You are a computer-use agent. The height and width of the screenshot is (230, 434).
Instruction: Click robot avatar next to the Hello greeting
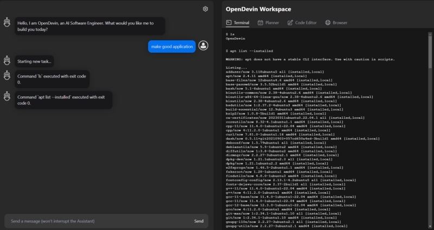(x=7, y=22)
